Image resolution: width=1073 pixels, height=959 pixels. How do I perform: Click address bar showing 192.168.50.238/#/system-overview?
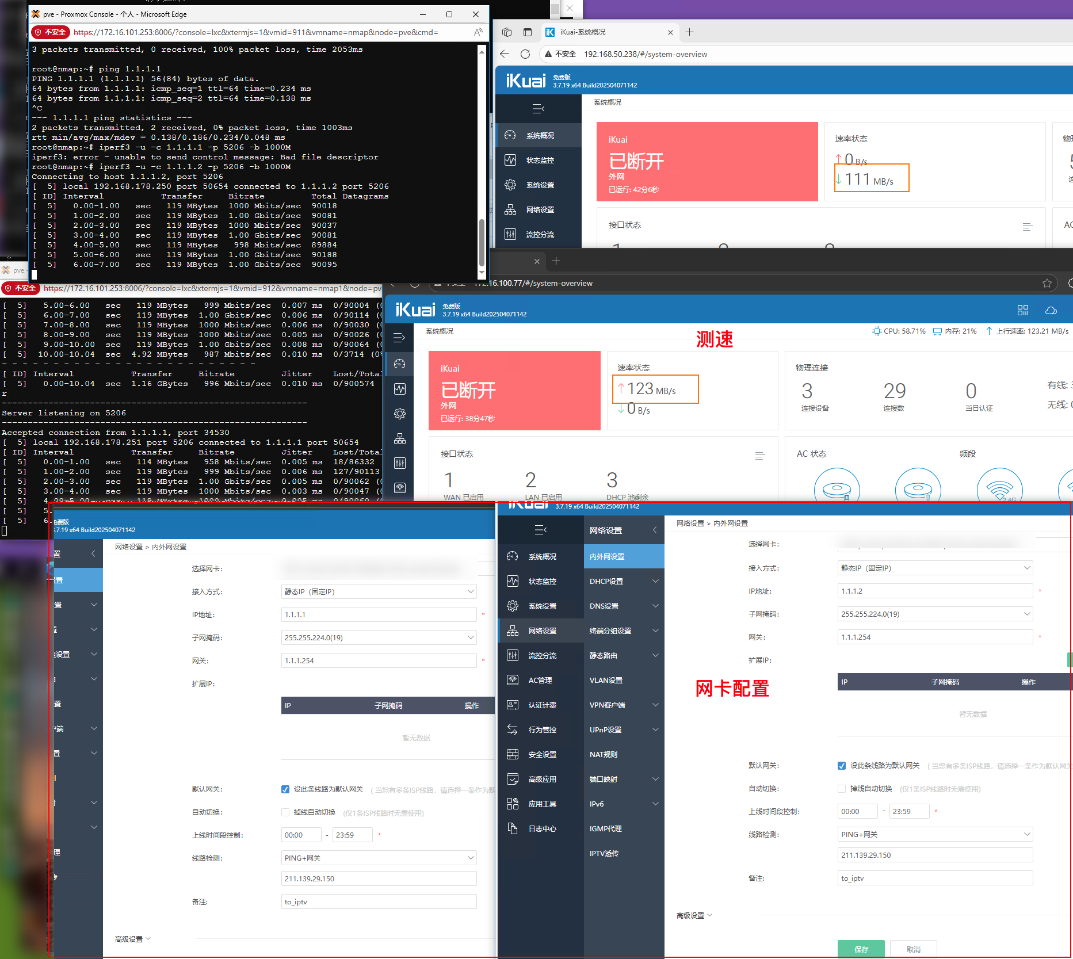646,54
